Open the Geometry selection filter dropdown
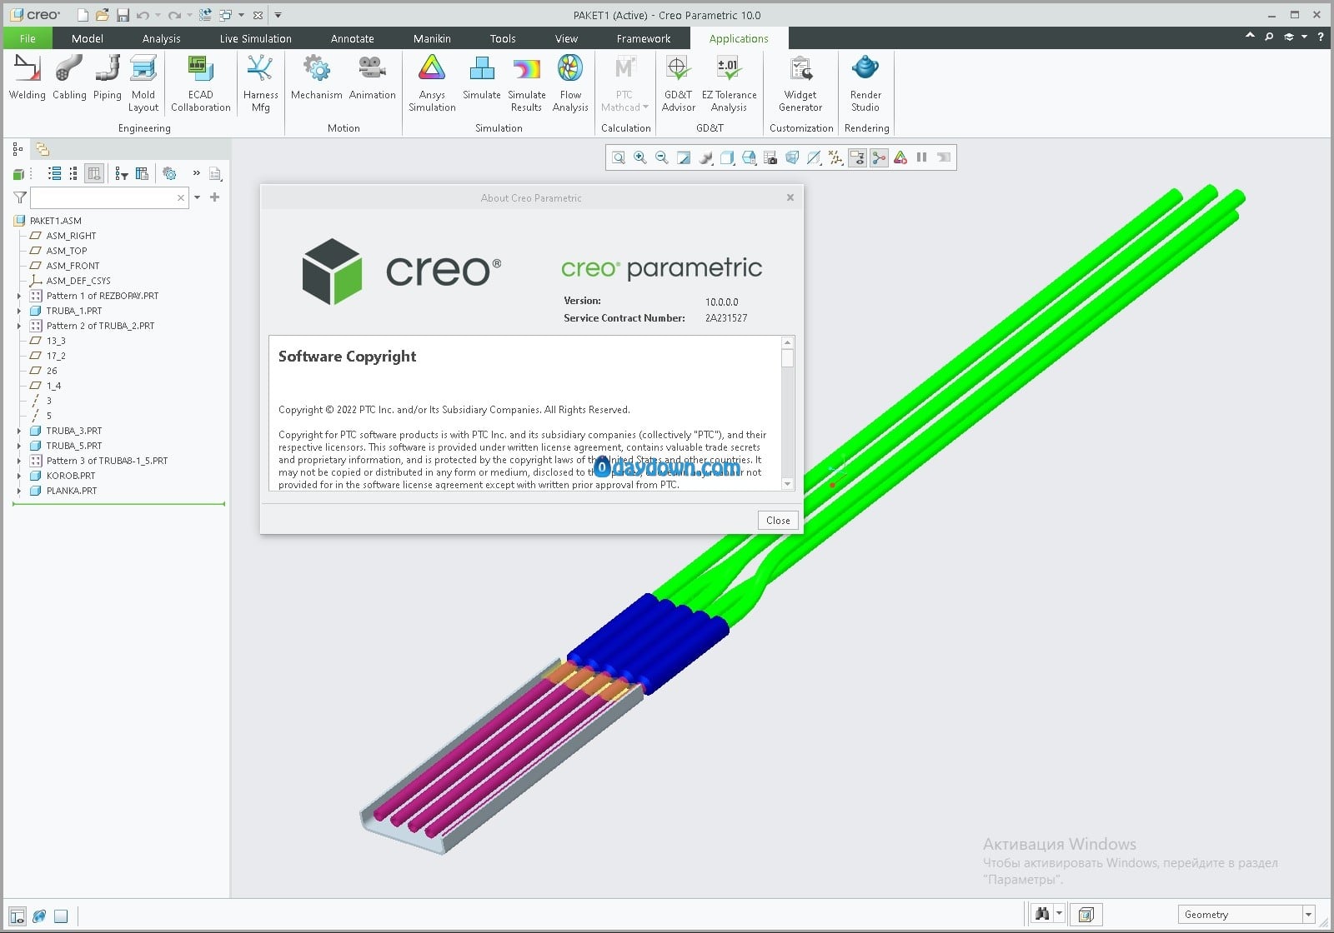 (x=1308, y=915)
